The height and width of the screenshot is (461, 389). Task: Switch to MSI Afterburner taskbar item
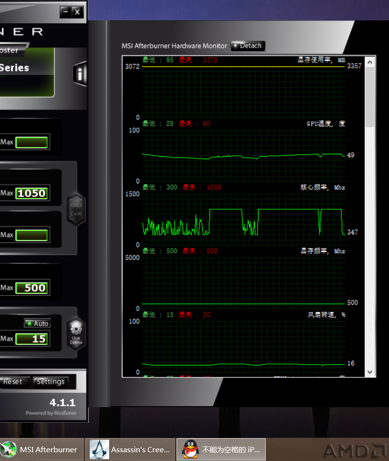pyautogui.click(x=42, y=449)
